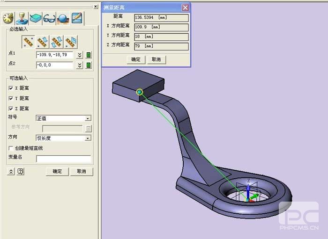Click the green calculator icon beside 点1
Viewport: 328px width, 239px height.
pos(89,55)
